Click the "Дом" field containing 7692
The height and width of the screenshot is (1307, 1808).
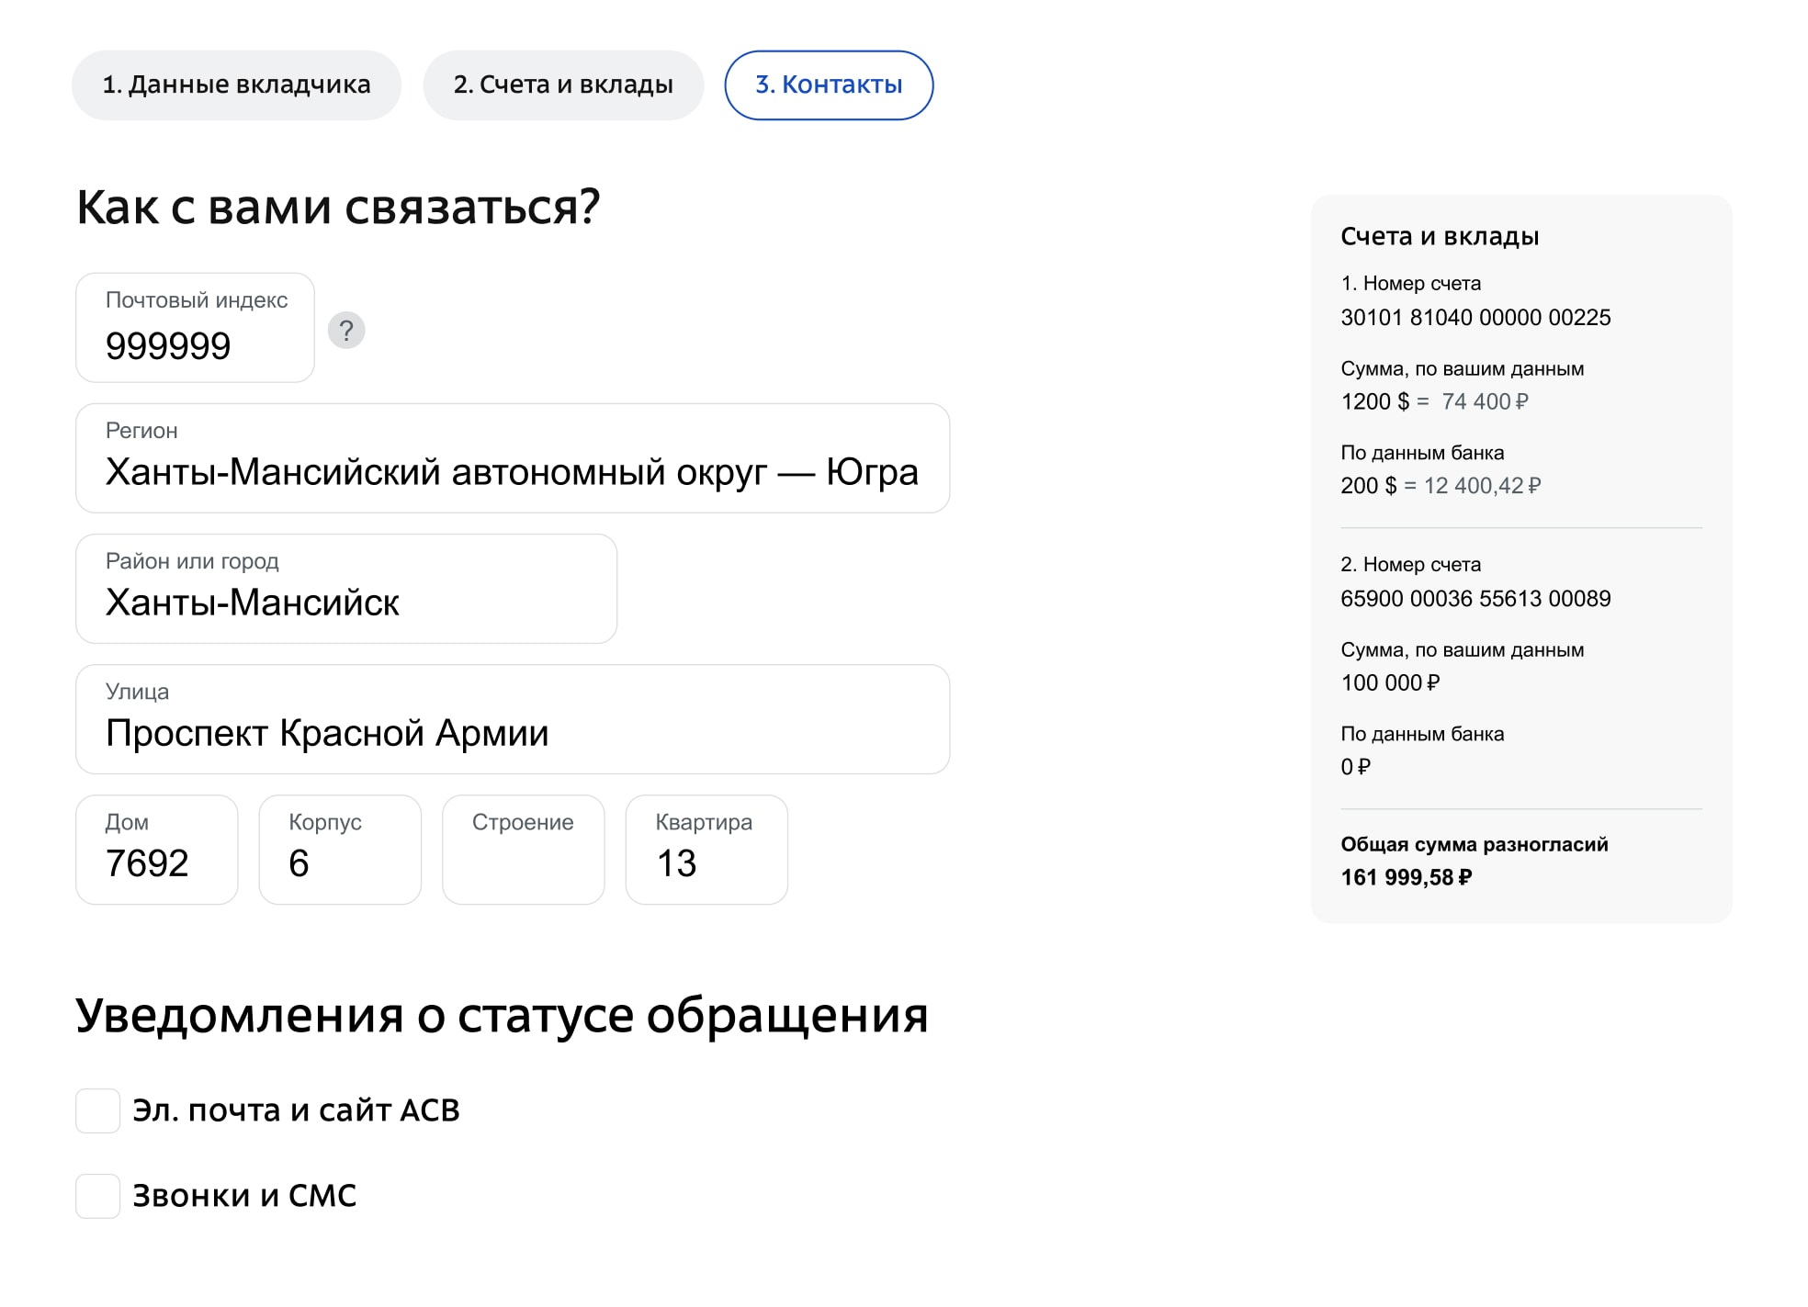pos(156,850)
